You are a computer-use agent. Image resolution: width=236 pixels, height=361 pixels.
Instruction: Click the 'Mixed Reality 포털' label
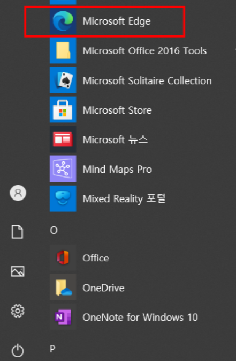[x=124, y=198]
